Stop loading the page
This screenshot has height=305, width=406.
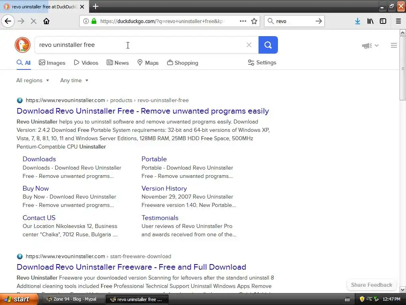tap(33, 21)
